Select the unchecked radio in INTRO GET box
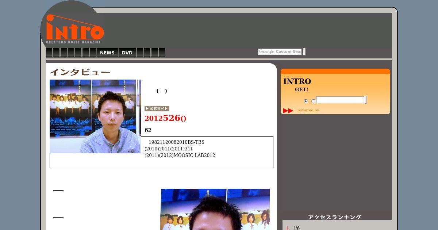 click(x=313, y=101)
